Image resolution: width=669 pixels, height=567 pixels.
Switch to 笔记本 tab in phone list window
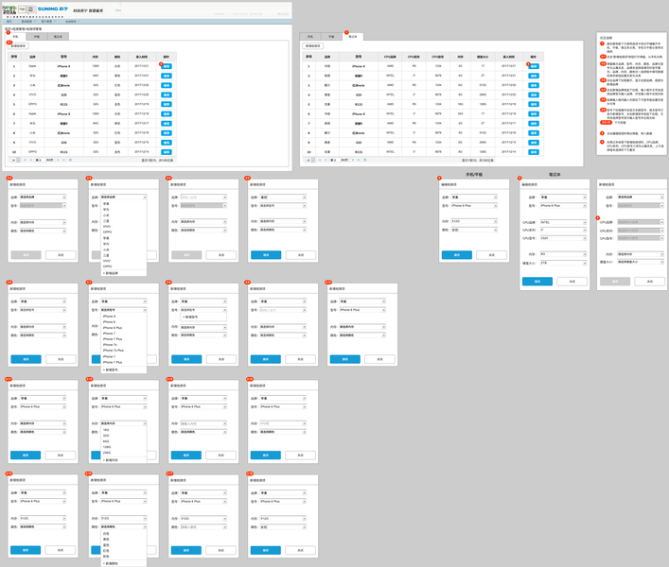[58, 37]
